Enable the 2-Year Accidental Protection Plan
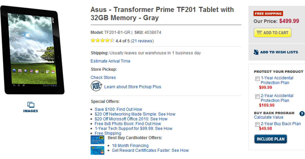This screenshot has width=305, height=159. 257,96
